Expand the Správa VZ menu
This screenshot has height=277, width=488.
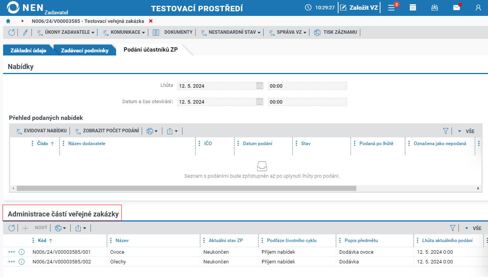(288, 32)
